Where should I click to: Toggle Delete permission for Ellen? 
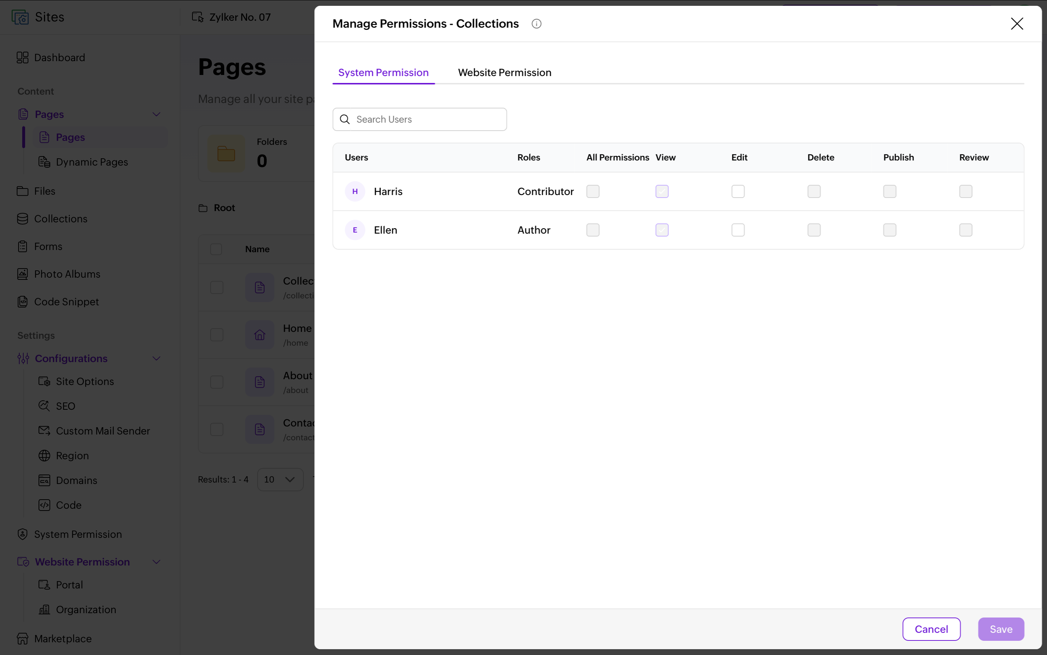click(x=813, y=230)
